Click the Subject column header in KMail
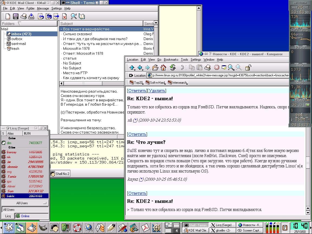 101,24
